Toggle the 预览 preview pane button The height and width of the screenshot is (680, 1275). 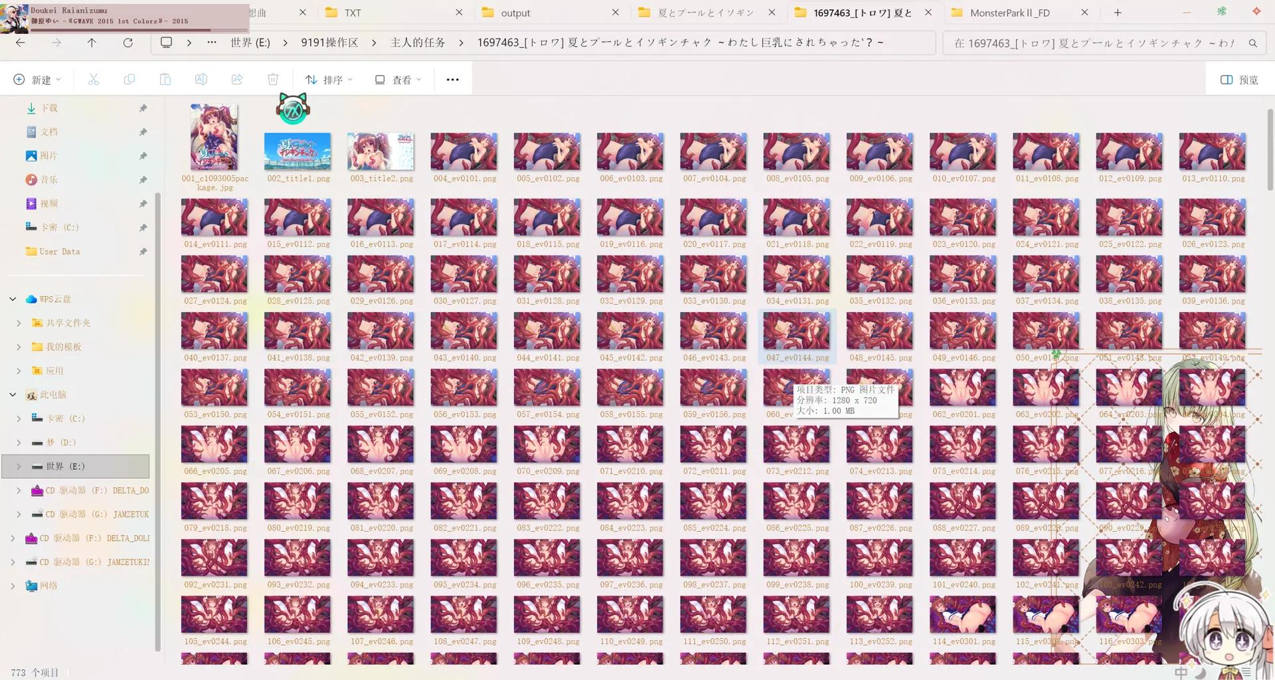1239,80
